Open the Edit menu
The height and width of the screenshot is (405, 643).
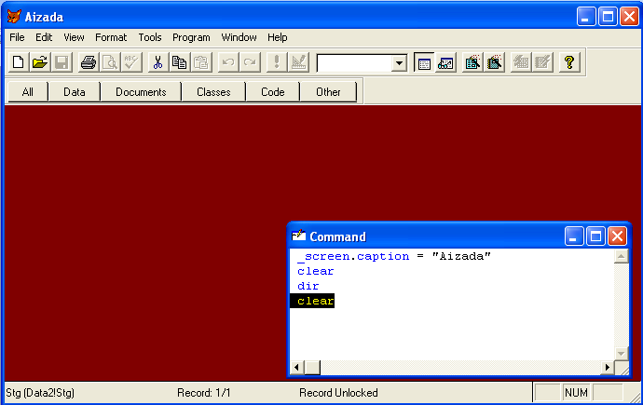44,37
